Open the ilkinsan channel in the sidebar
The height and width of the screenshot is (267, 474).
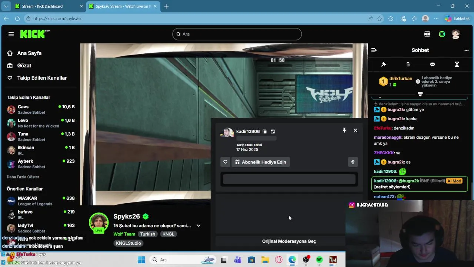[41, 150]
